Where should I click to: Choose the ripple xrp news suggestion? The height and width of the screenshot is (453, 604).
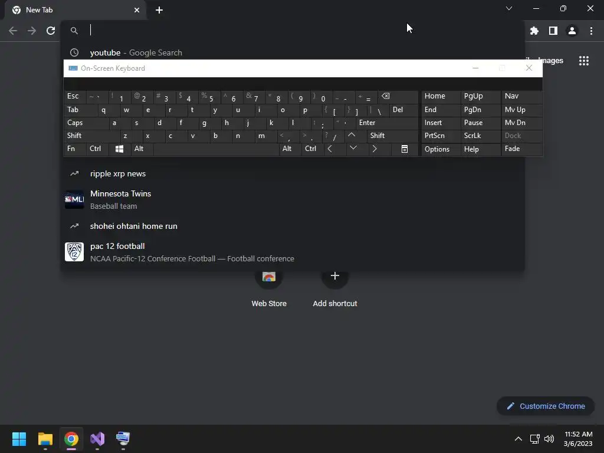coord(293,174)
